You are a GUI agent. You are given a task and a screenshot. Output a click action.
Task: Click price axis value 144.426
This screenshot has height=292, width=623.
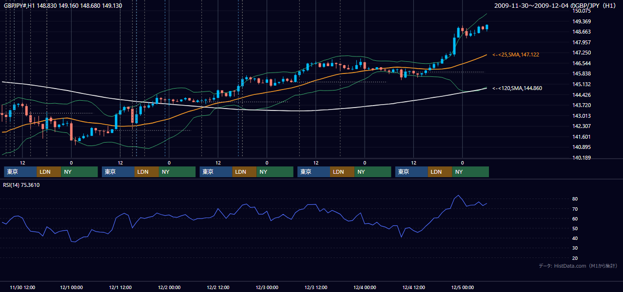[x=582, y=95]
